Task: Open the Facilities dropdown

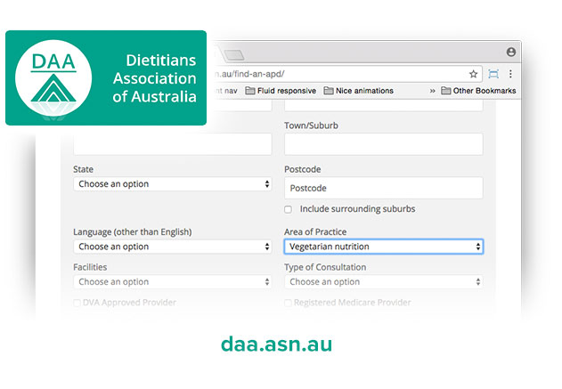Action: (173, 282)
